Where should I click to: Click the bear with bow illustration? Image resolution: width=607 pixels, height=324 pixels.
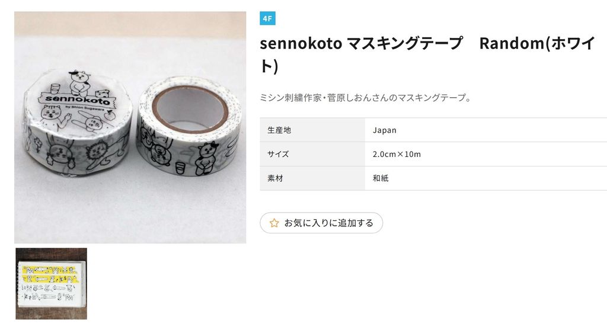(x=207, y=155)
